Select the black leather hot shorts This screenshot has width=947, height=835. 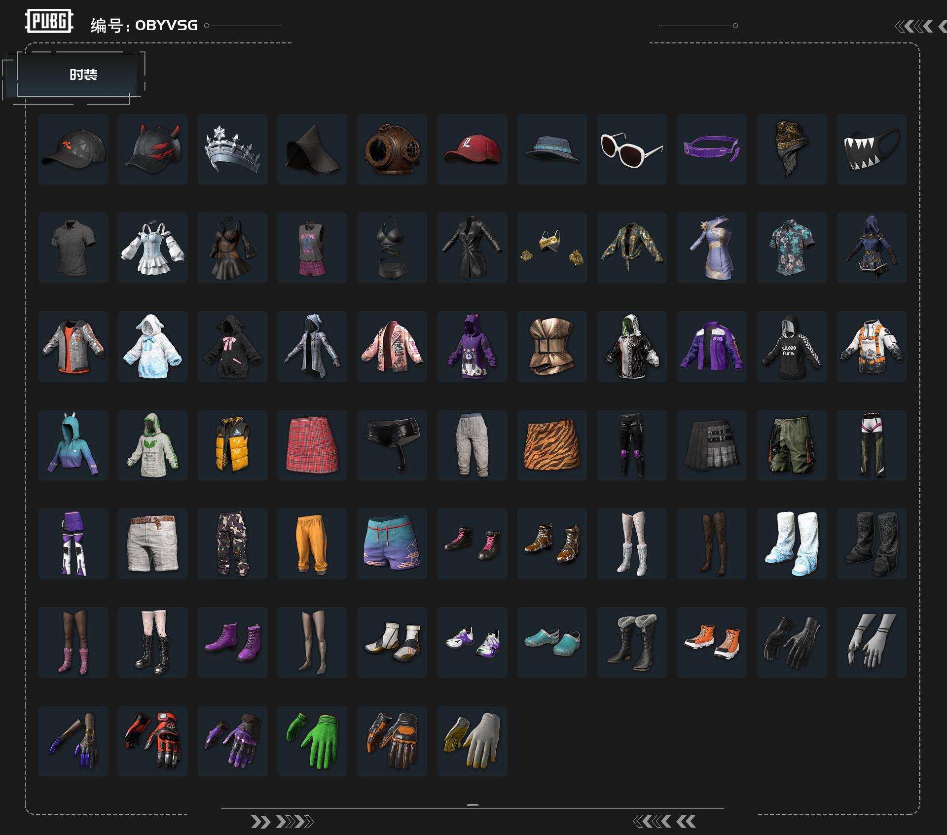(x=392, y=445)
